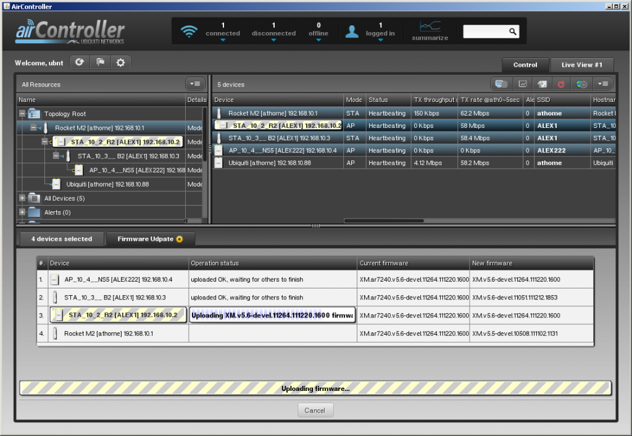Open the devices panel options dropdown
The height and width of the screenshot is (436, 632).
click(603, 84)
